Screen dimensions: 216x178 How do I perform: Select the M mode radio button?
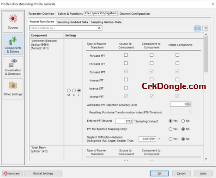[x=69, y=91]
